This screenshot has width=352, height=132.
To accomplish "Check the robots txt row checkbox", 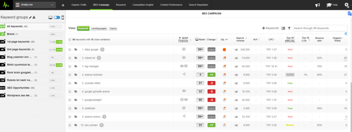I will pos(69,58).
